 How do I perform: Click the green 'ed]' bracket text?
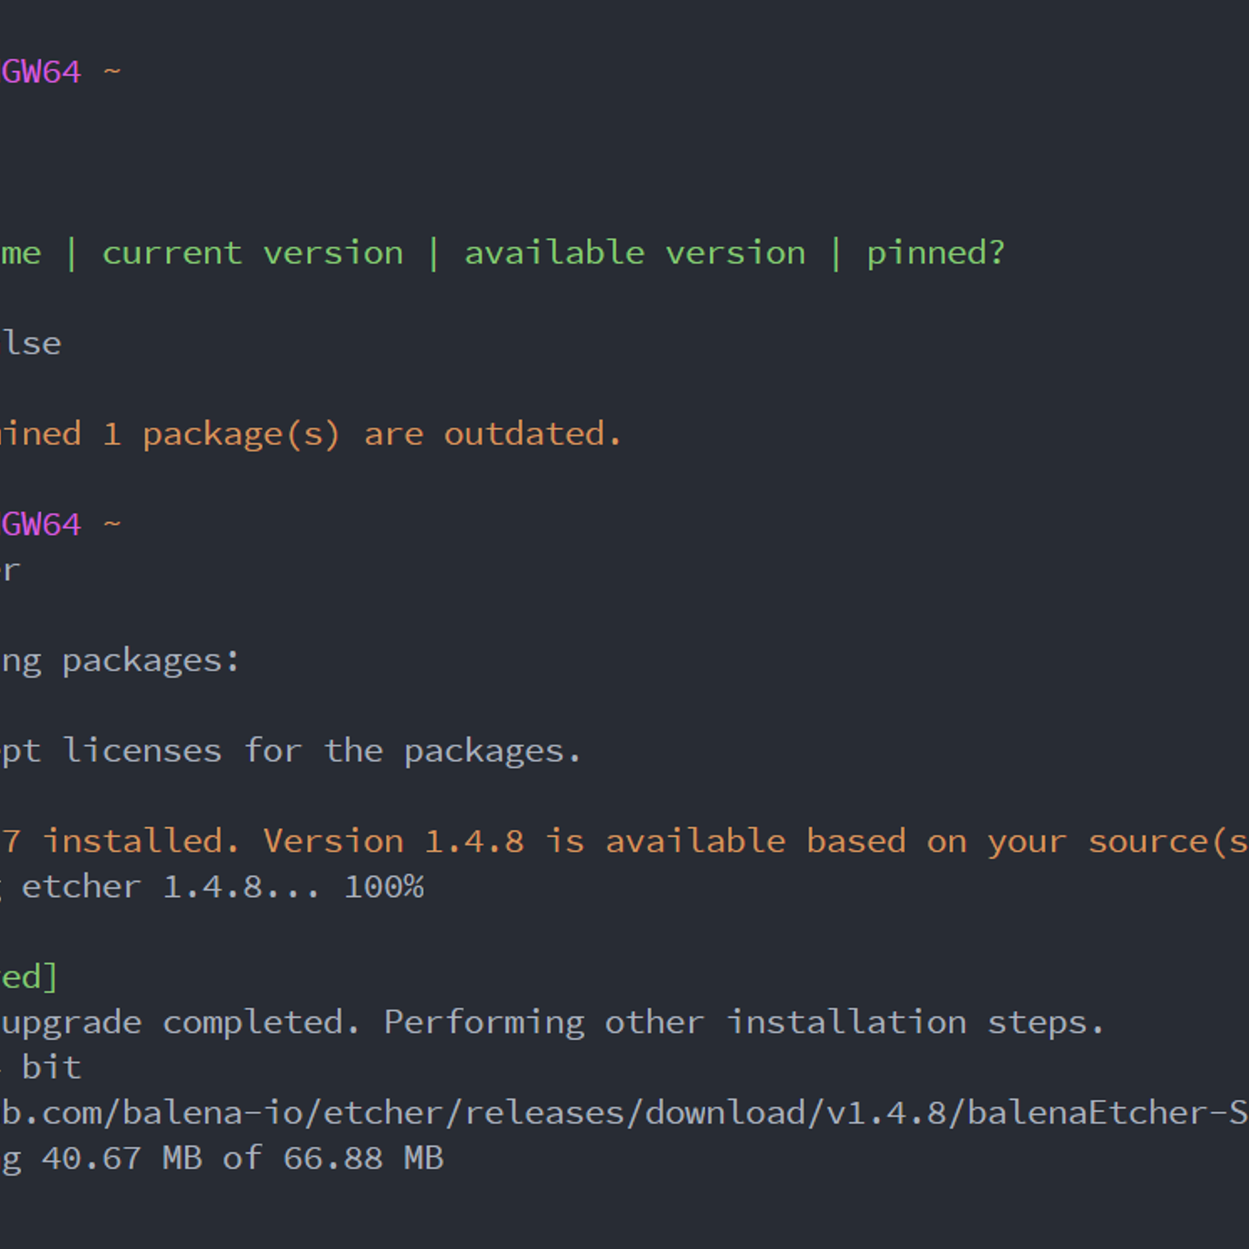pyautogui.click(x=29, y=977)
